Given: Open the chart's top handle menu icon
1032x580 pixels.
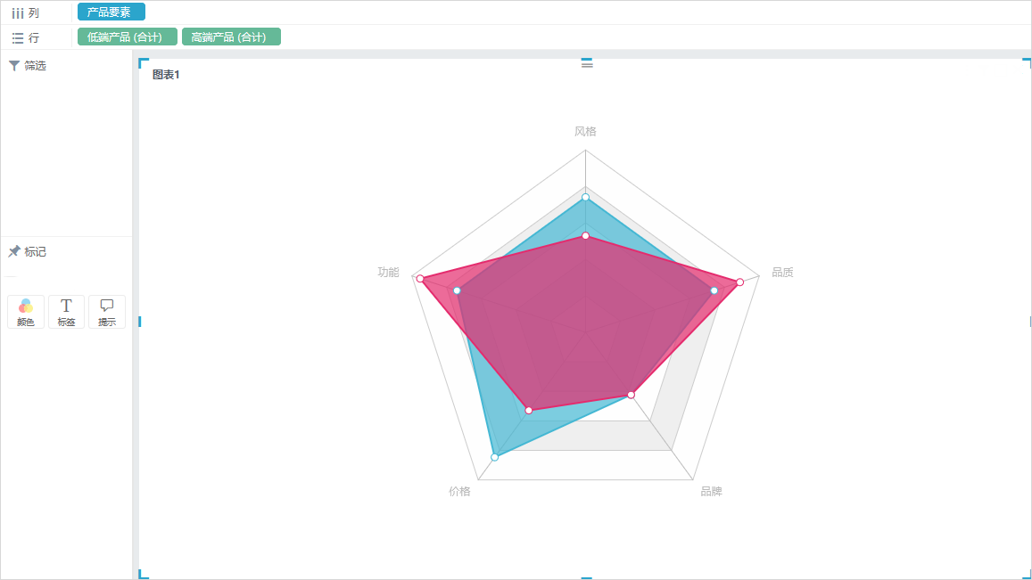Looking at the screenshot, I should pyautogui.click(x=587, y=63).
